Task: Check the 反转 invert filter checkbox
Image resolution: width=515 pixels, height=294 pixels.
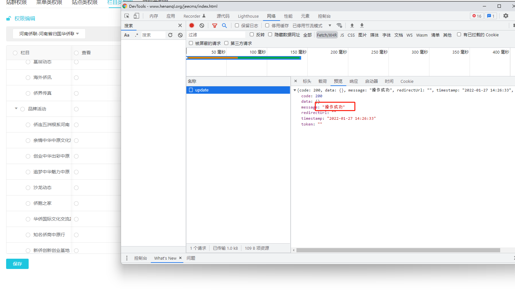Action: [x=252, y=34]
